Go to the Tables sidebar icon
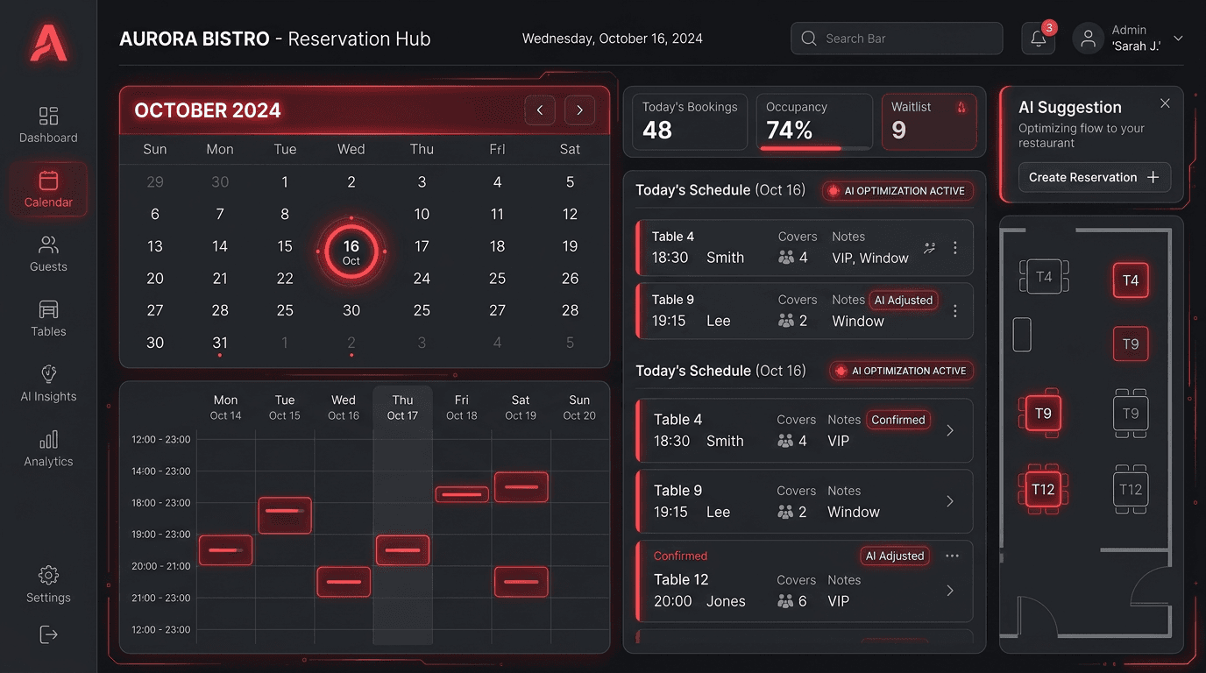This screenshot has width=1206, height=673. 48,310
